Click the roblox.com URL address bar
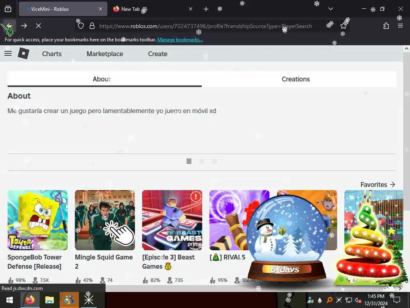This screenshot has height=308, width=410. (x=205, y=26)
